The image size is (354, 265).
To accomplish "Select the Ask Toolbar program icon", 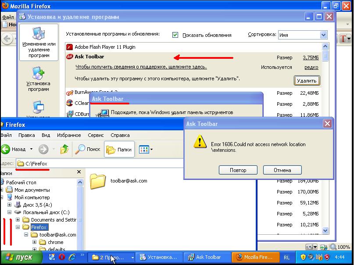I will [x=70, y=57].
